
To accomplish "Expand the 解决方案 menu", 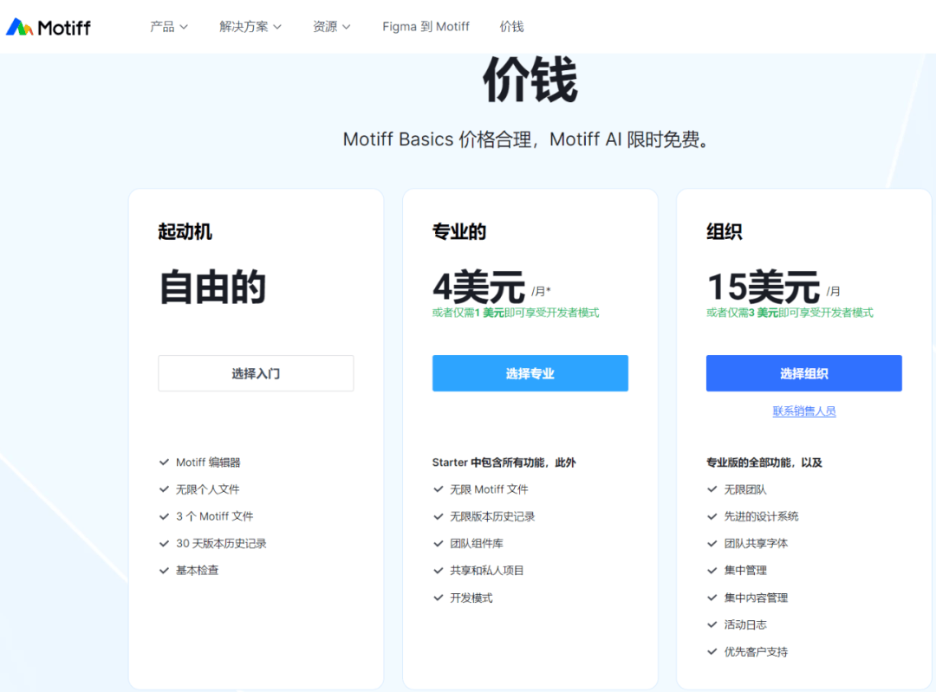I will pos(250,27).
